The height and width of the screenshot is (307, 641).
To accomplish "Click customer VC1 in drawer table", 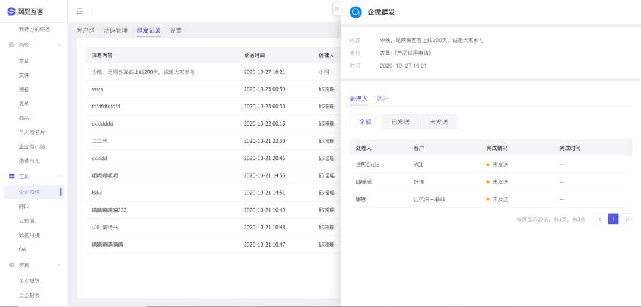I will point(420,165).
